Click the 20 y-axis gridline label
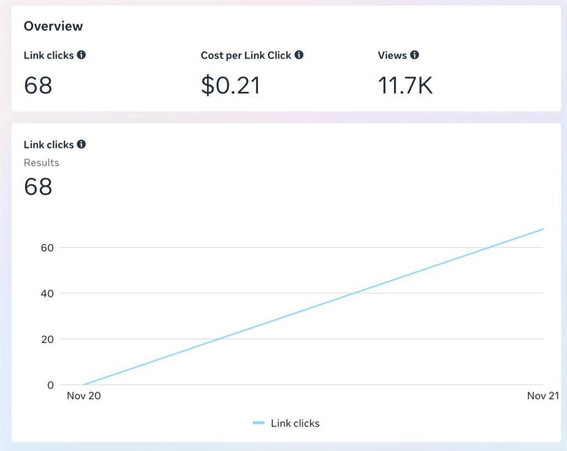 [x=47, y=339]
